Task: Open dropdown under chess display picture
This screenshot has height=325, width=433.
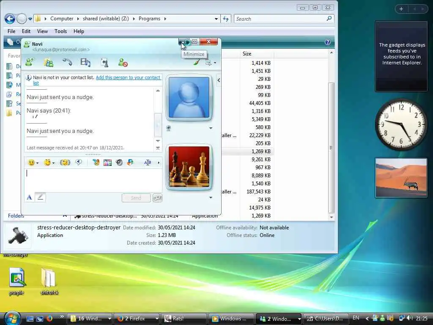Action: [211, 198]
